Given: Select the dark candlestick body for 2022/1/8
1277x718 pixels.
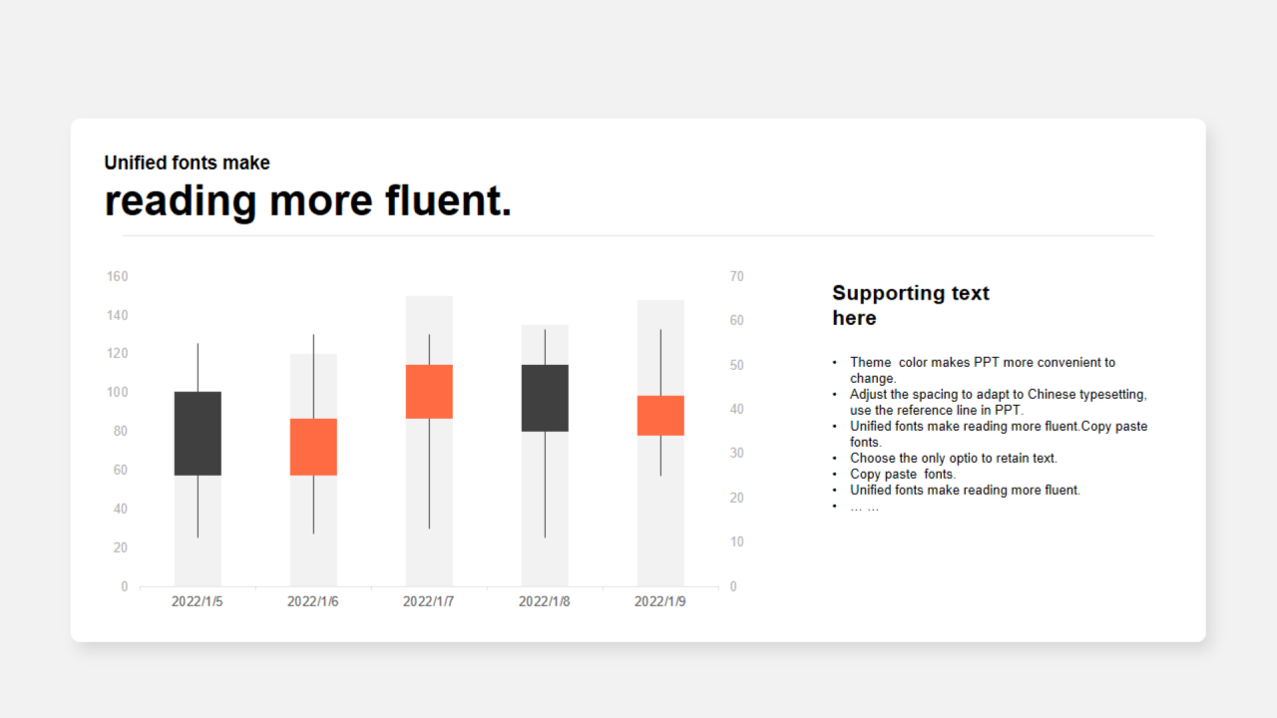Looking at the screenshot, I should tap(545, 398).
